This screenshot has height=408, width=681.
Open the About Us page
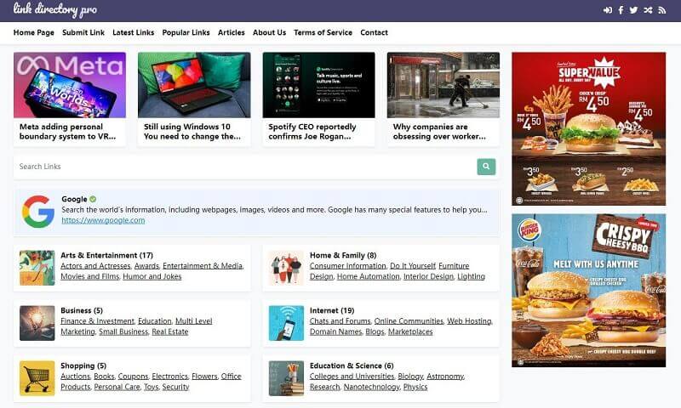click(x=269, y=32)
